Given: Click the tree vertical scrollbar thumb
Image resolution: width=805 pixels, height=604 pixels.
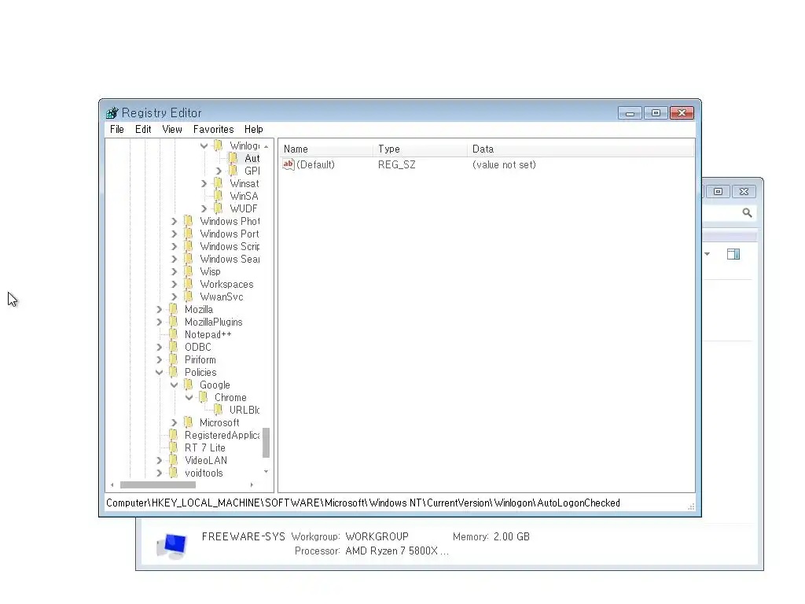Looking at the screenshot, I should click(266, 443).
